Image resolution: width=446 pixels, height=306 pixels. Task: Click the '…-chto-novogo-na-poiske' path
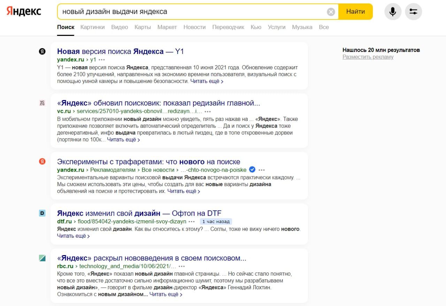click(x=214, y=170)
